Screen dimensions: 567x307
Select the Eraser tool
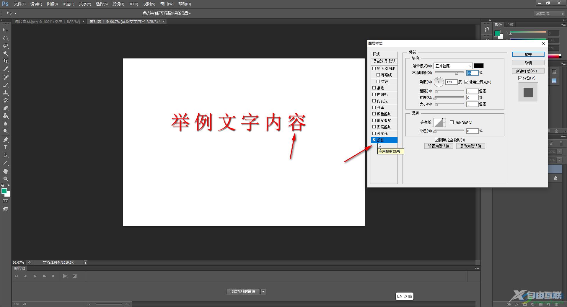[6, 108]
